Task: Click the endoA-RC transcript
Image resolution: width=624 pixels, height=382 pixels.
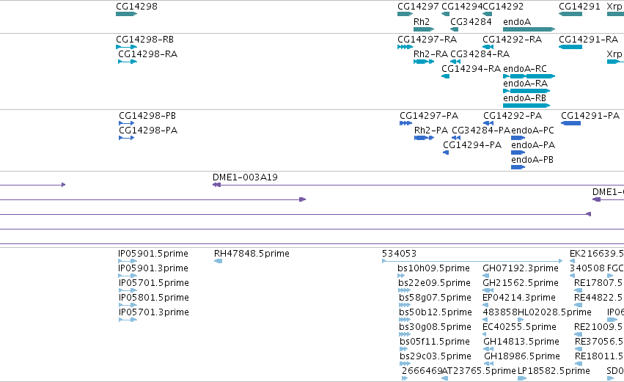Action: (529, 76)
